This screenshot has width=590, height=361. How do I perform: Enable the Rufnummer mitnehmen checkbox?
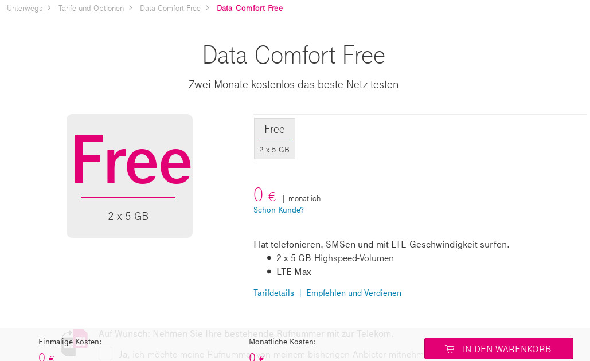tap(106, 354)
